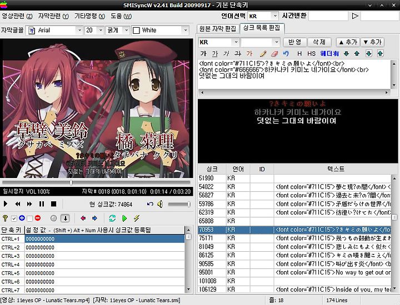The image size is (400, 305).
Task: Pause the video playback
Action: point(42,204)
